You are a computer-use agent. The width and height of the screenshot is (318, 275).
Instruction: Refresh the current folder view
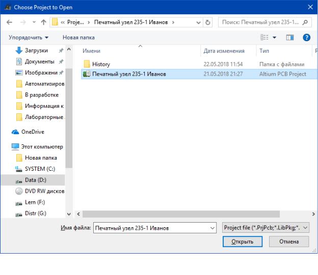(x=208, y=22)
